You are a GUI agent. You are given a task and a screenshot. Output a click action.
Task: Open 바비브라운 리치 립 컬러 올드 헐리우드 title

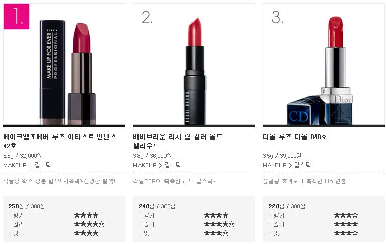coord(178,141)
